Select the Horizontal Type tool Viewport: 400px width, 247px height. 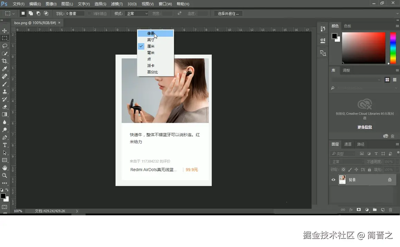[4, 145]
